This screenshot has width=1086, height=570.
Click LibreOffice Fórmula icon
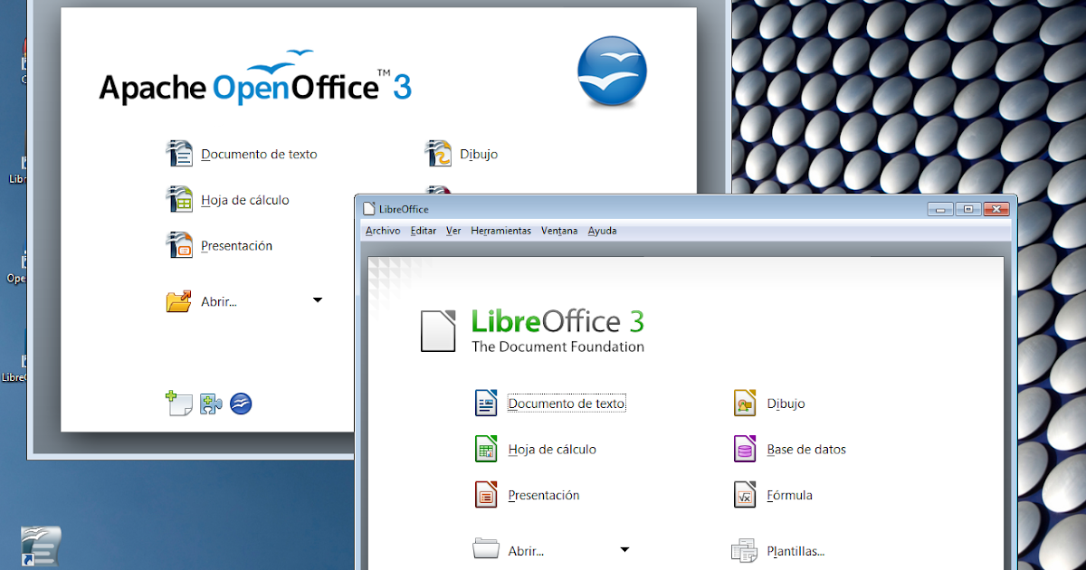(744, 495)
